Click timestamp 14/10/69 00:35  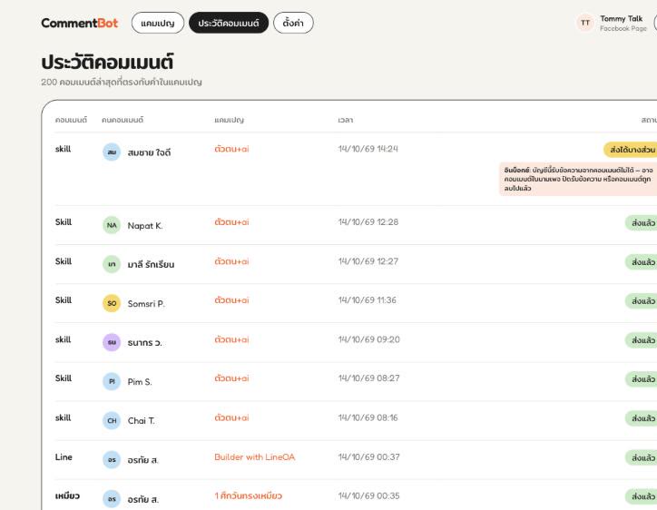click(368, 495)
